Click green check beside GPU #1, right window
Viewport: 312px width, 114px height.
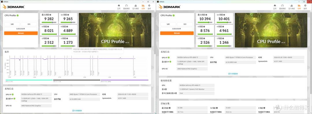169,57
